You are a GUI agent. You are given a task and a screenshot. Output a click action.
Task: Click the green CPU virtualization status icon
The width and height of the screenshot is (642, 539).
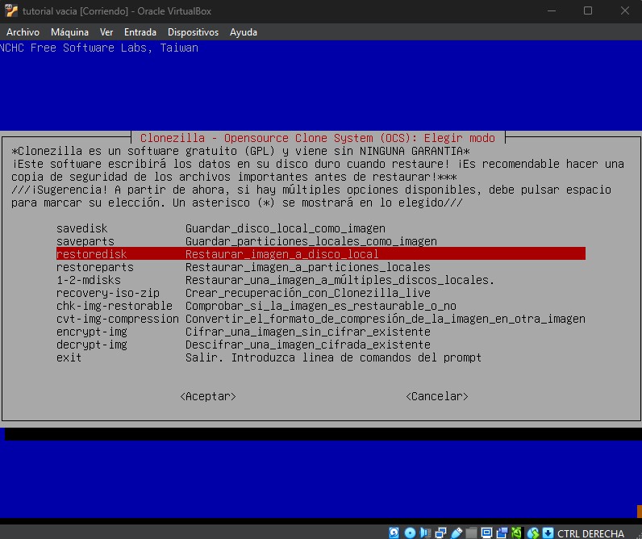click(517, 533)
